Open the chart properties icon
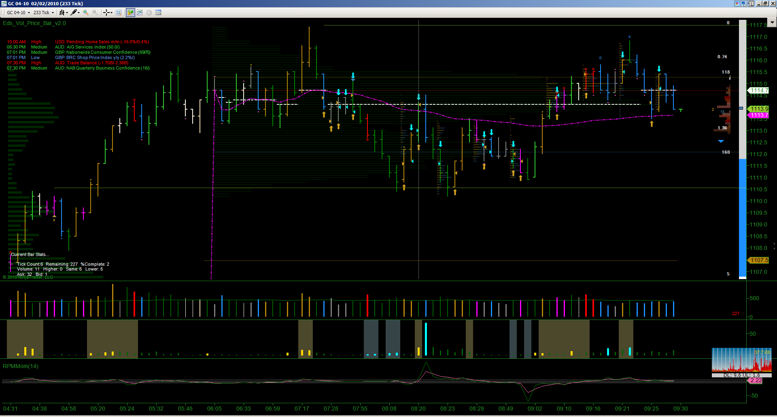The width and height of the screenshot is (777, 417). click(158, 13)
